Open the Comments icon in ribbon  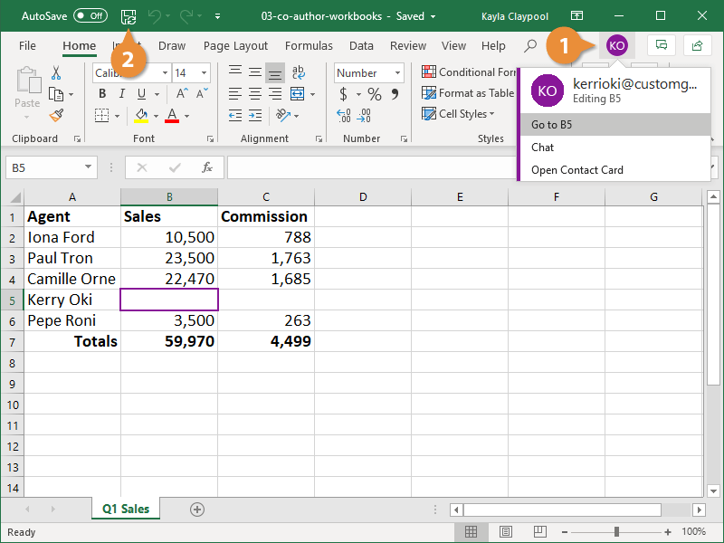[661, 45]
